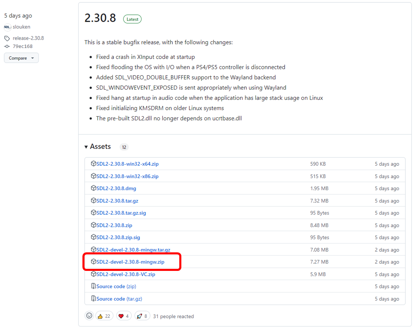Click file-zip icon for Source code (zip)
This screenshot has width=418, height=332.
click(x=93, y=286)
